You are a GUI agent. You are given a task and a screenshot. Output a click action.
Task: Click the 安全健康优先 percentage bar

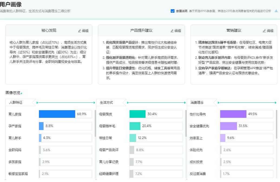pos(229,126)
